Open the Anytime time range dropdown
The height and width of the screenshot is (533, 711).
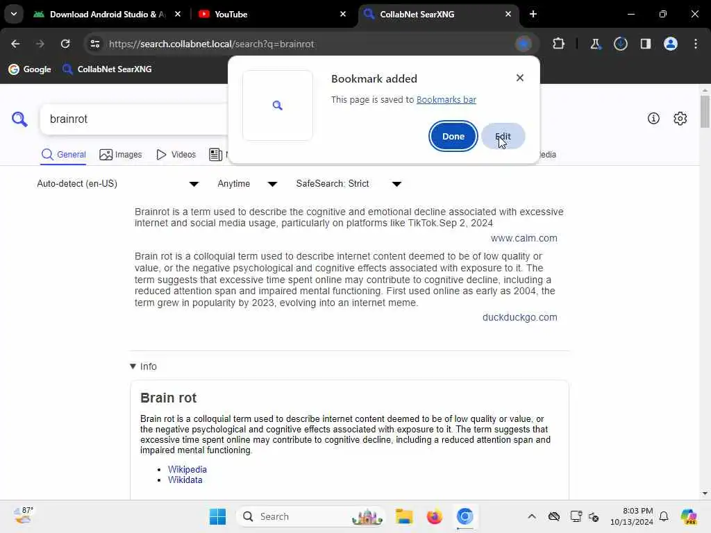[x=248, y=183]
